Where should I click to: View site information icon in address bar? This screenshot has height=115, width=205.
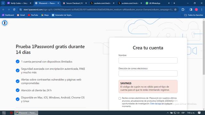pyautogui.click(x=20, y=10)
